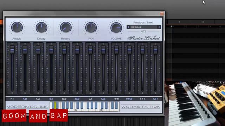Click the Decay knob
The height and width of the screenshot is (126, 225).
(x=41, y=27)
